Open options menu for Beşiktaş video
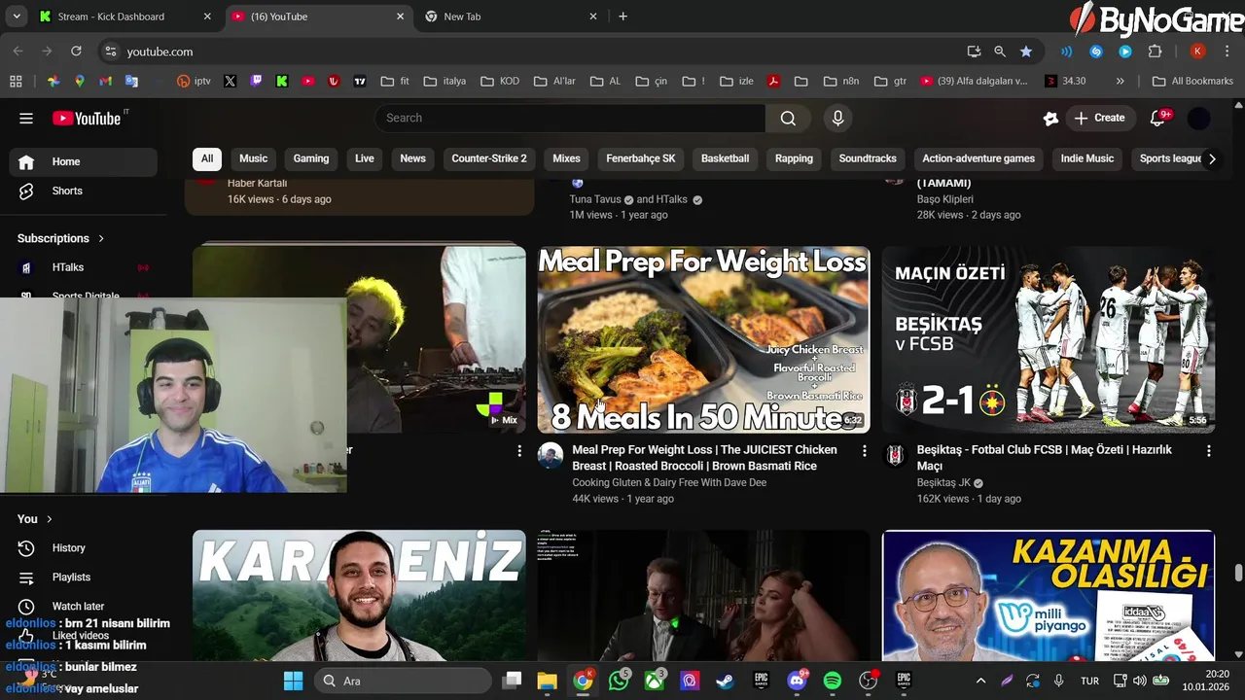The width and height of the screenshot is (1245, 700). [1208, 451]
